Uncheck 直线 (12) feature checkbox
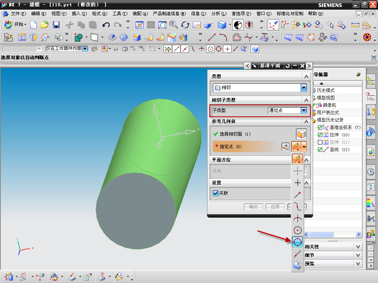Image resolution: width=378 pixels, height=283 pixels. [x=320, y=150]
